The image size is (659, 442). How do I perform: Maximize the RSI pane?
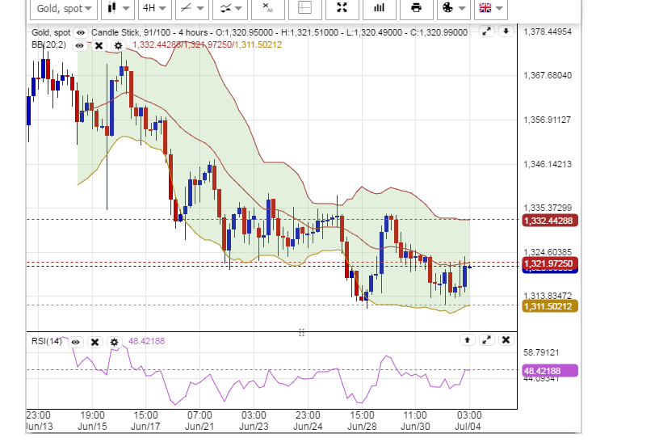coord(487,340)
